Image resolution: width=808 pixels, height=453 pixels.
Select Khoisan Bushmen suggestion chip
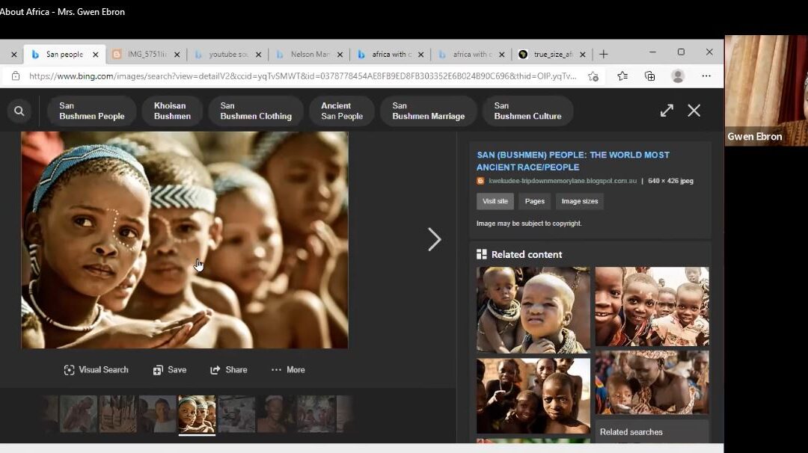click(x=172, y=111)
